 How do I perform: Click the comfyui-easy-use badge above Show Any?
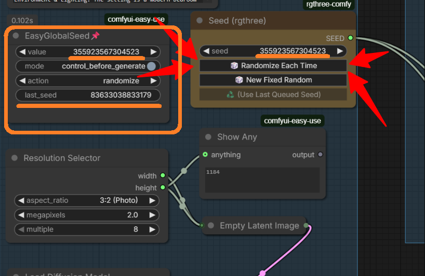(293, 121)
